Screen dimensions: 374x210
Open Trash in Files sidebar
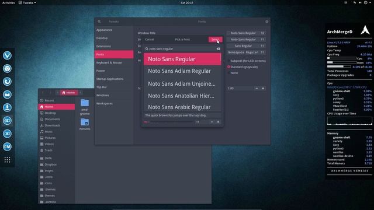[x=57, y=150]
